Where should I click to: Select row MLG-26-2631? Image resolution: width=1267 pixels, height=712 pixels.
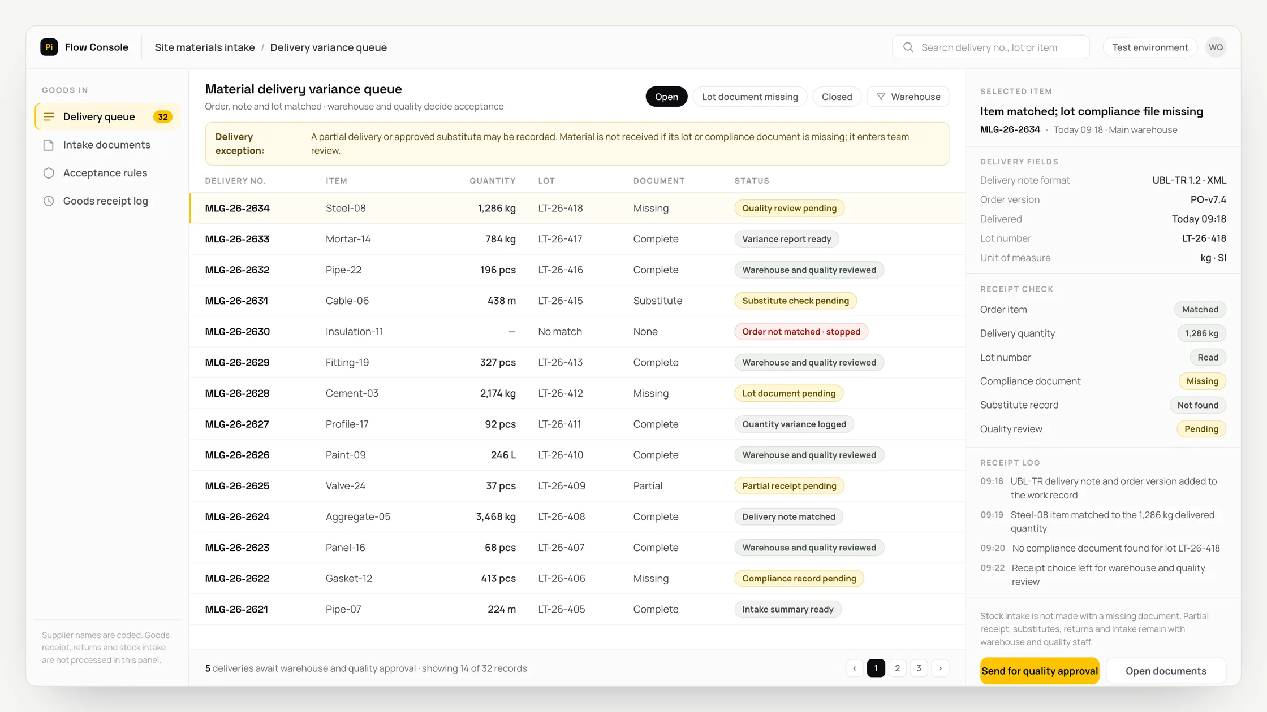pyautogui.click(x=577, y=301)
